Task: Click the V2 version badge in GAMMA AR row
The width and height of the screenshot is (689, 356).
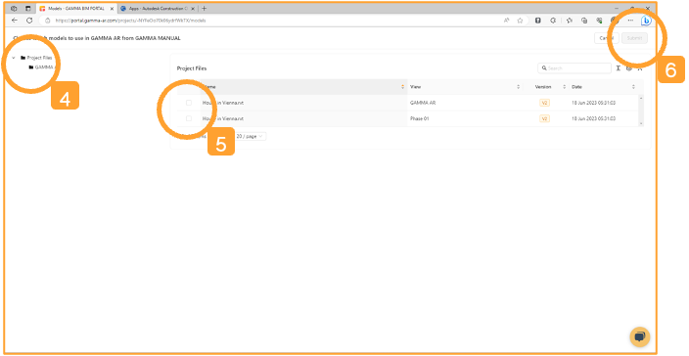Action: click(544, 103)
